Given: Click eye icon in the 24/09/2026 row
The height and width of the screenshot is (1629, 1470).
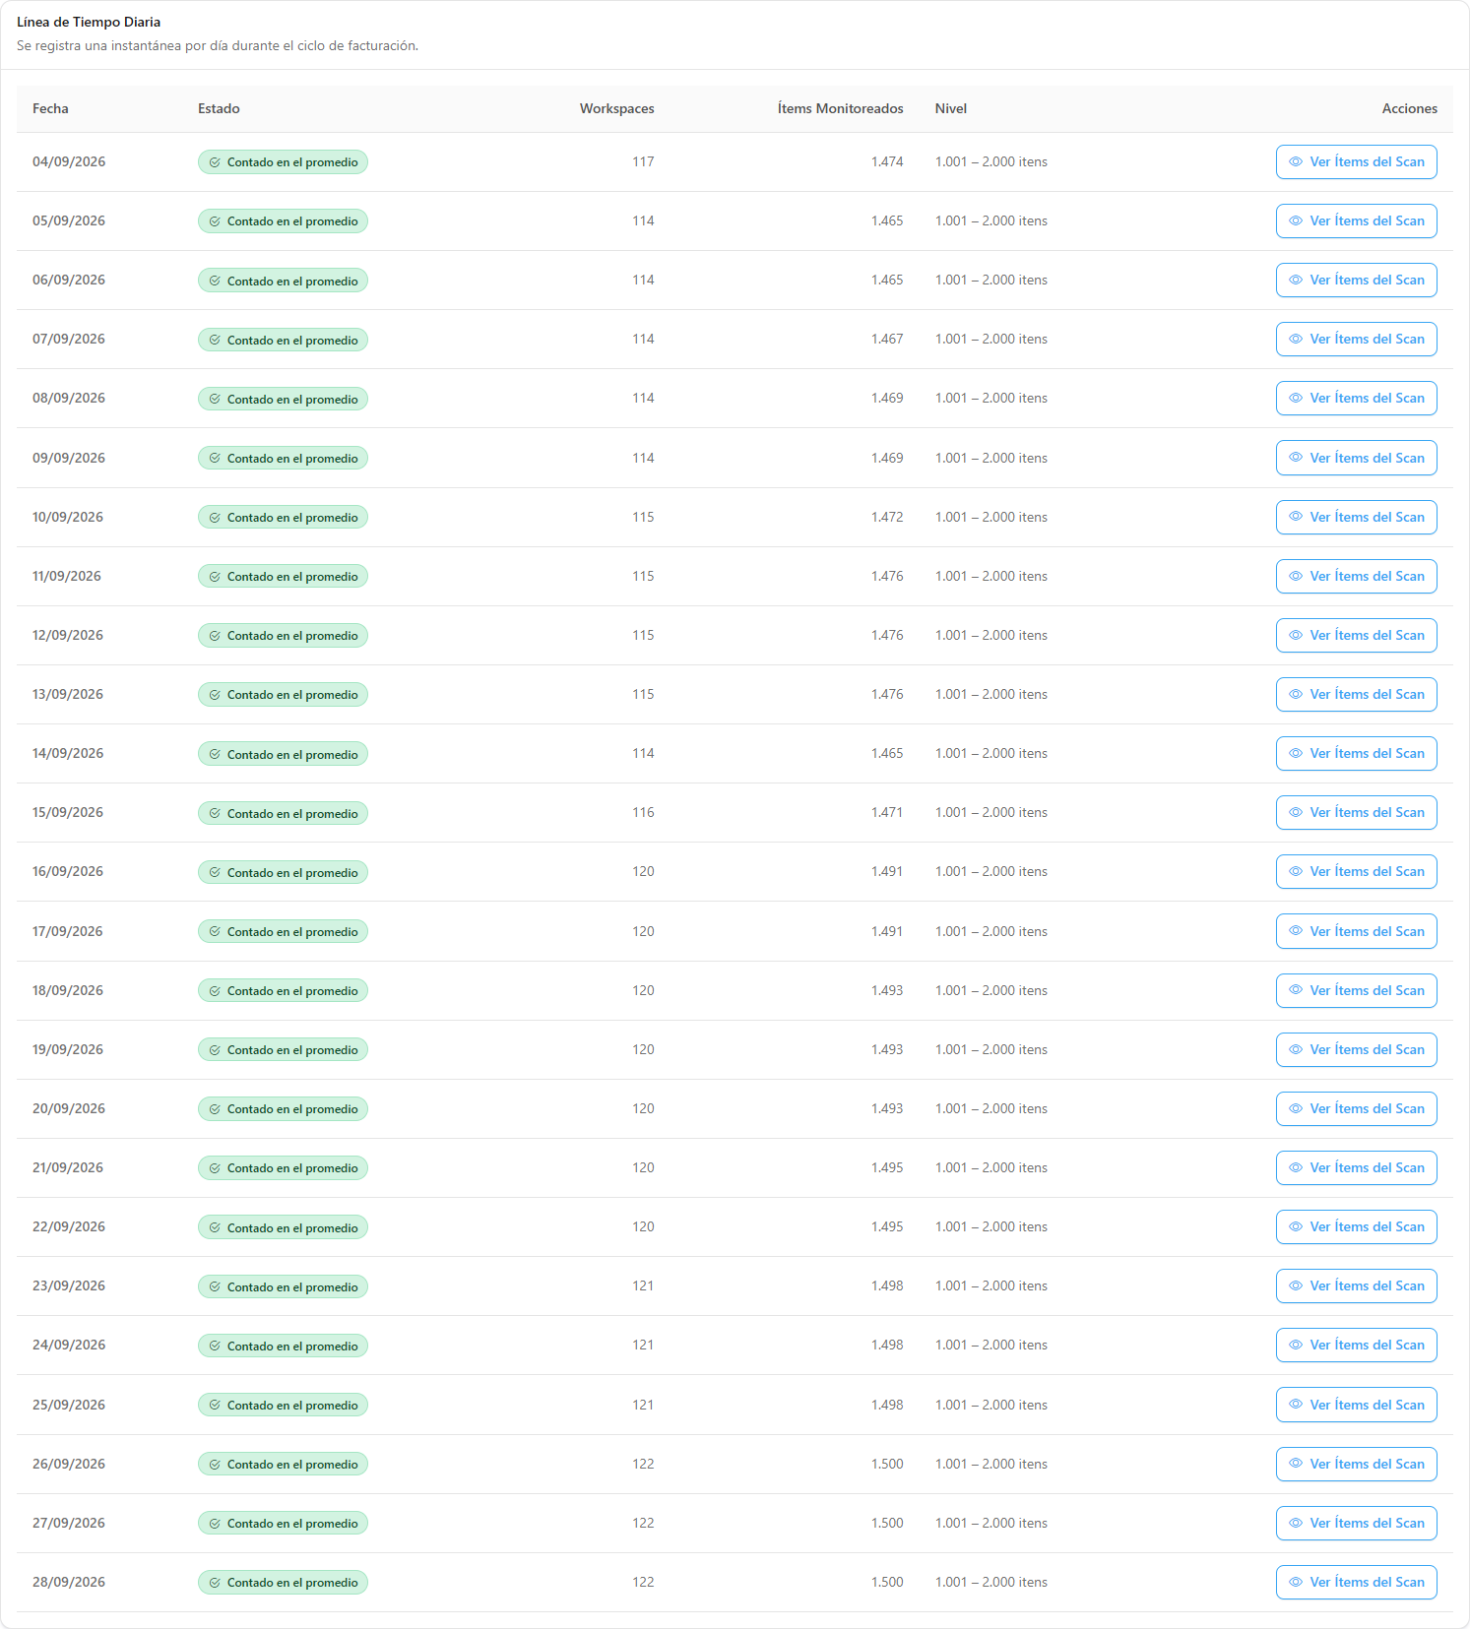Looking at the screenshot, I should pos(1296,1345).
